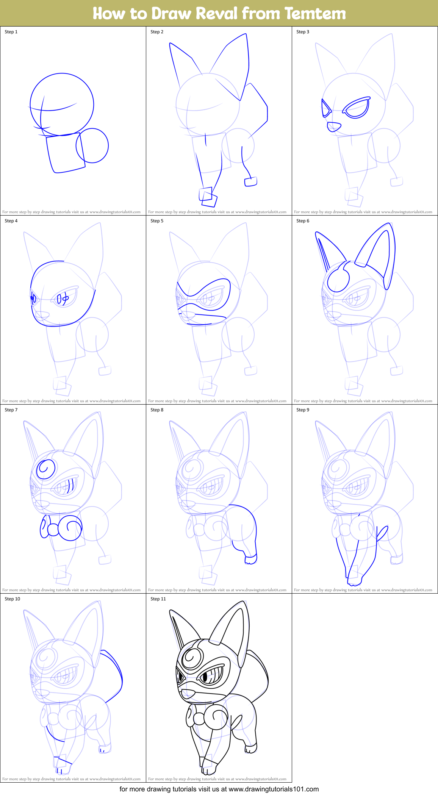
Task: Open the Step 1 drawing thumbnail
Action: 73,121
